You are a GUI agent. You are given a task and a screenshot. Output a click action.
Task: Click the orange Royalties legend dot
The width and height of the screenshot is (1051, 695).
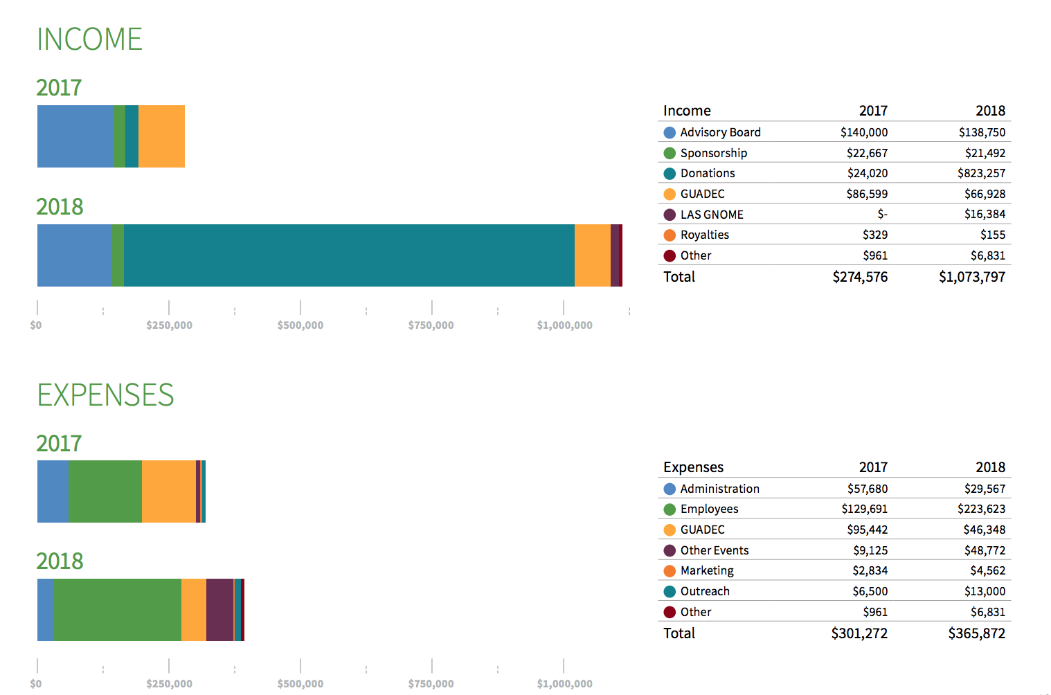pyautogui.click(x=670, y=235)
